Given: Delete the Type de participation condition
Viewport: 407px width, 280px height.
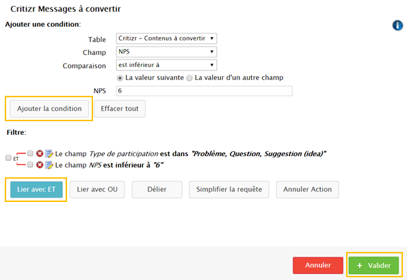Looking at the screenshot, I should pos(40,153).
